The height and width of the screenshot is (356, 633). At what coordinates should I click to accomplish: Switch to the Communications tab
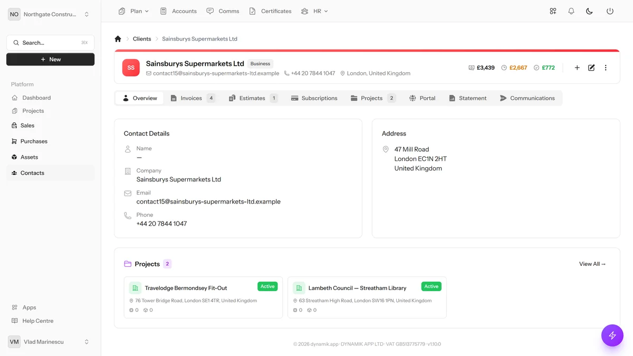point(527,98)
